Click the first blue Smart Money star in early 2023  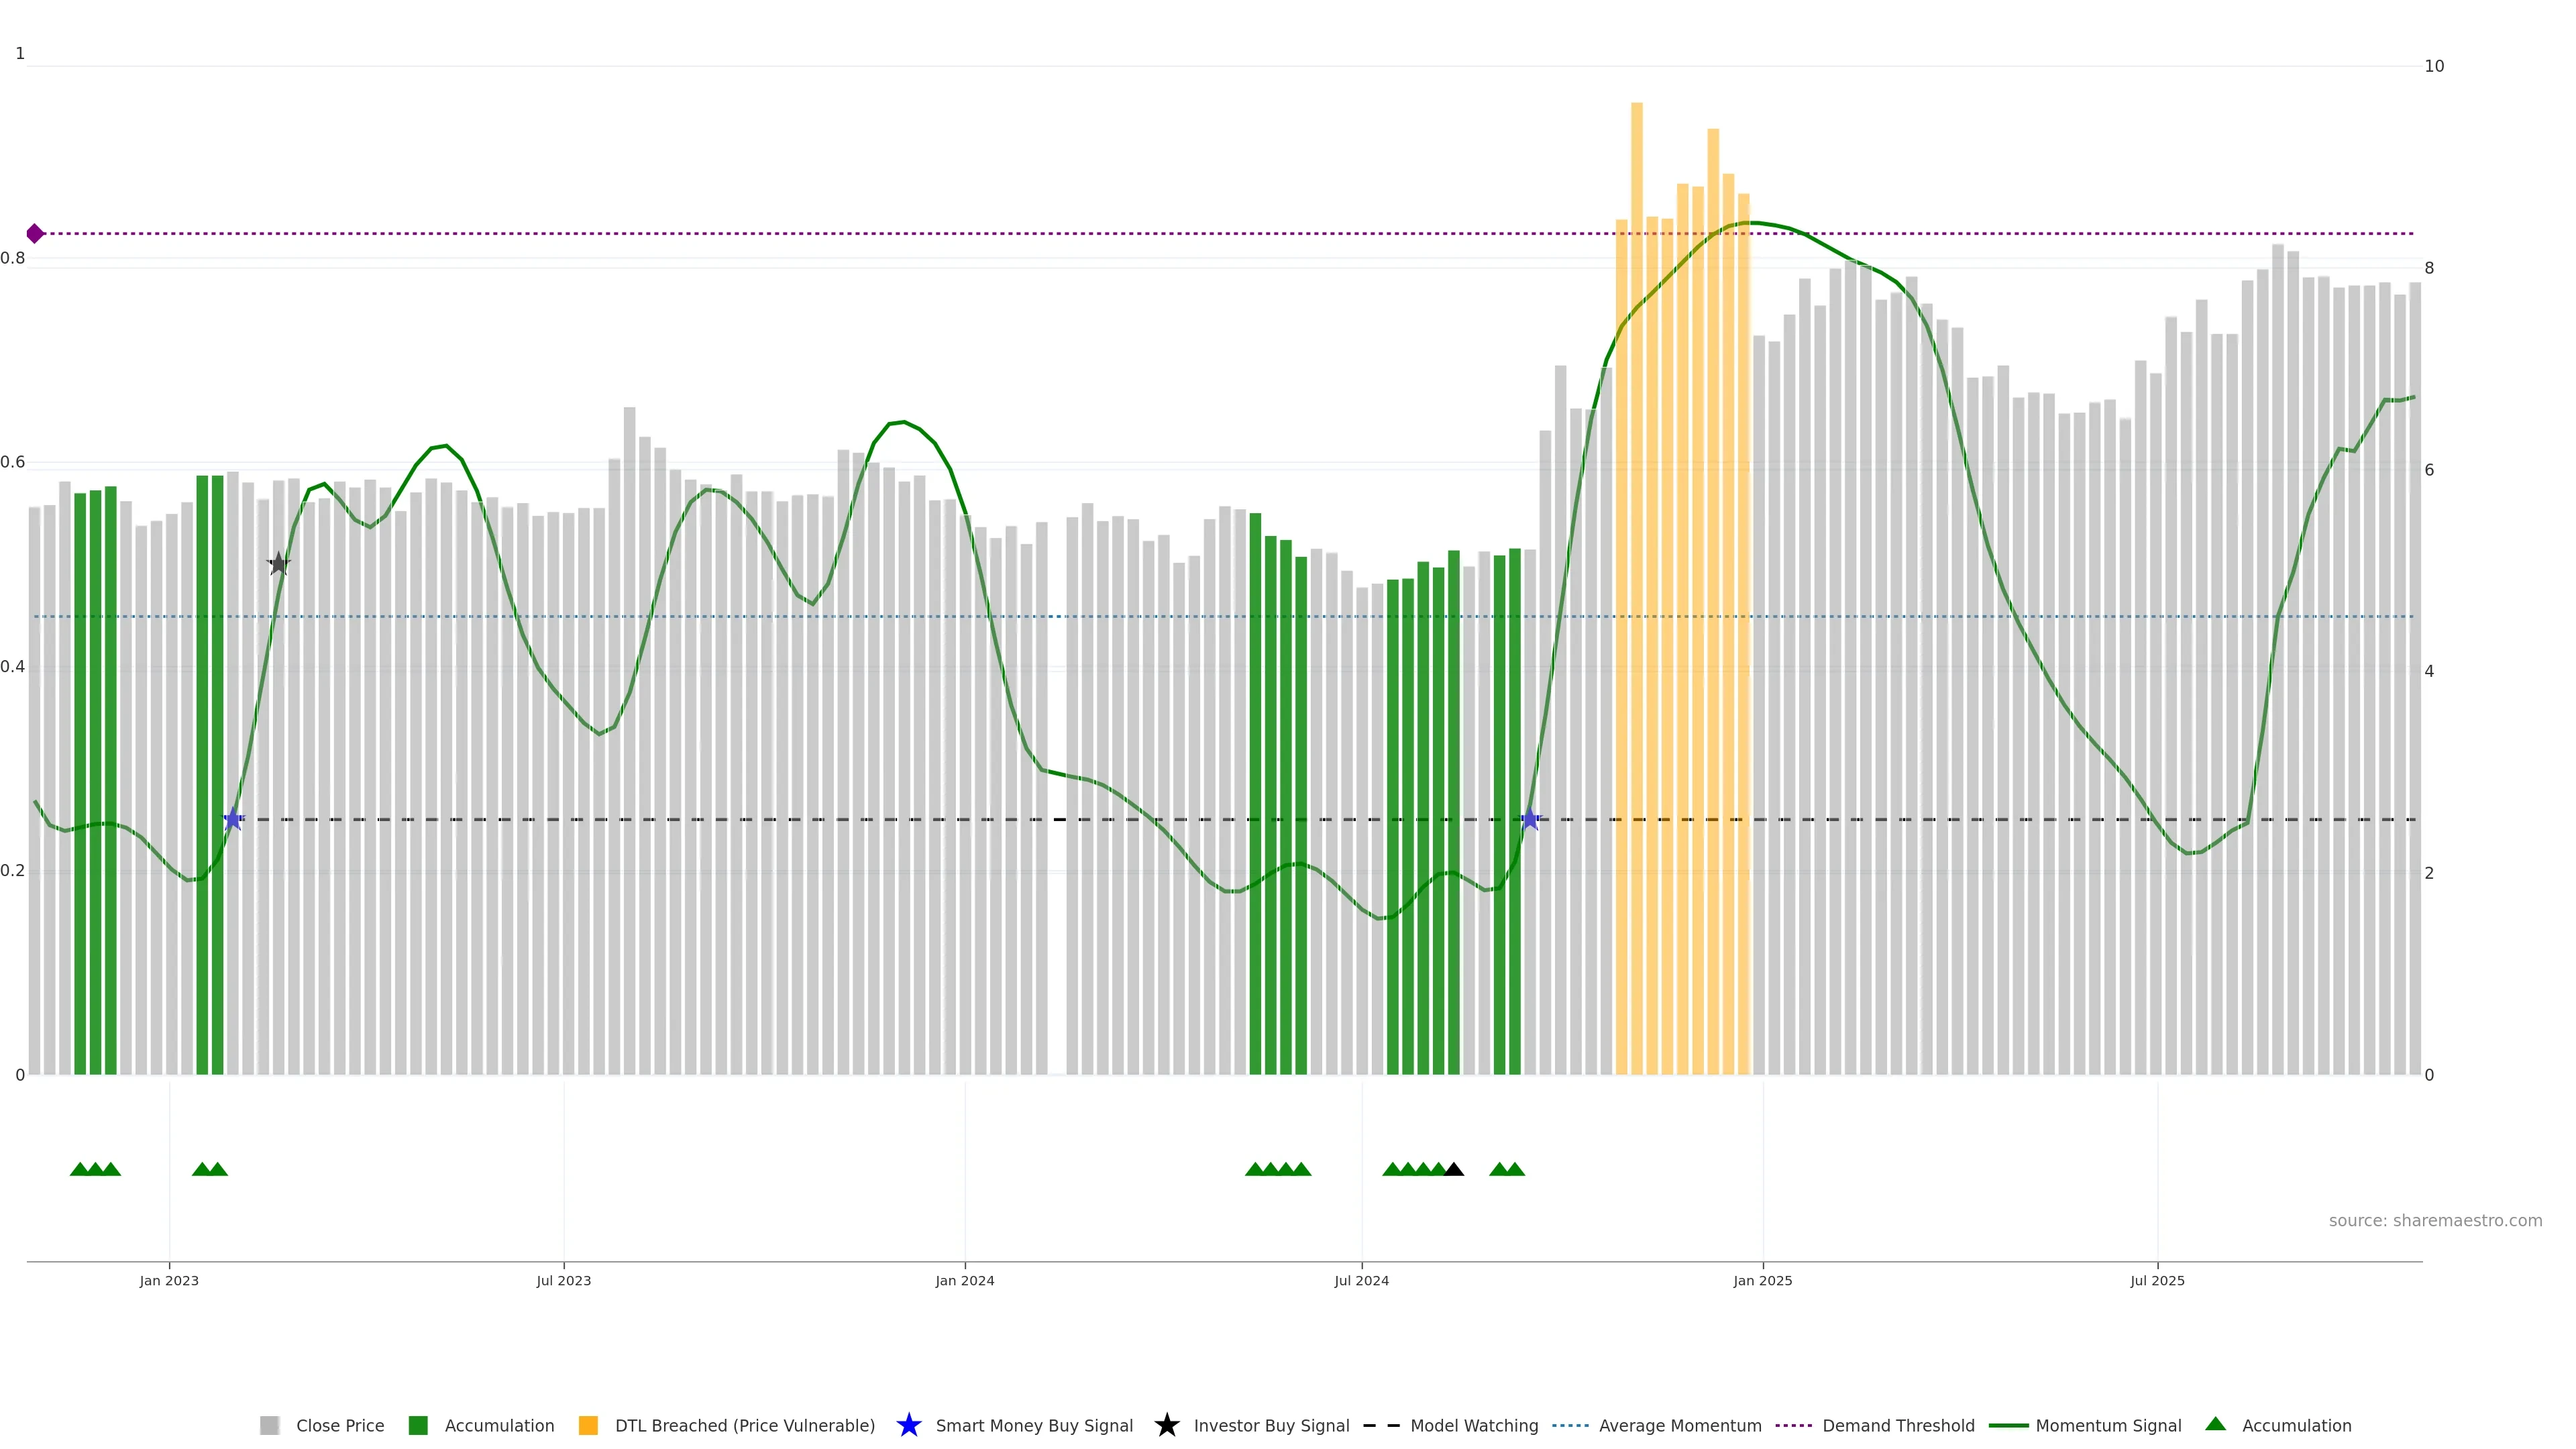(233, 820)
